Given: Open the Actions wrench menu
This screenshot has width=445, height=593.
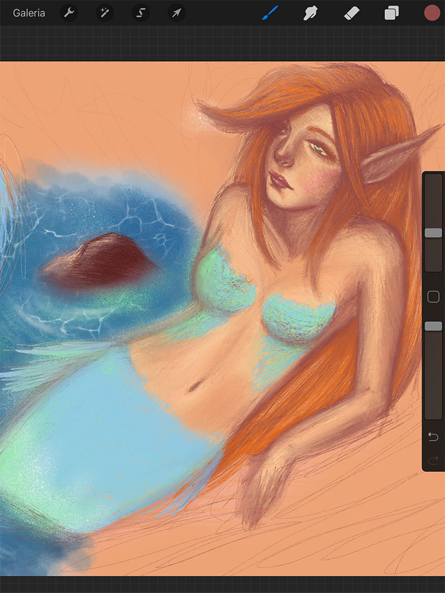Looking at the screenshot, I should [x=68, y=13].
